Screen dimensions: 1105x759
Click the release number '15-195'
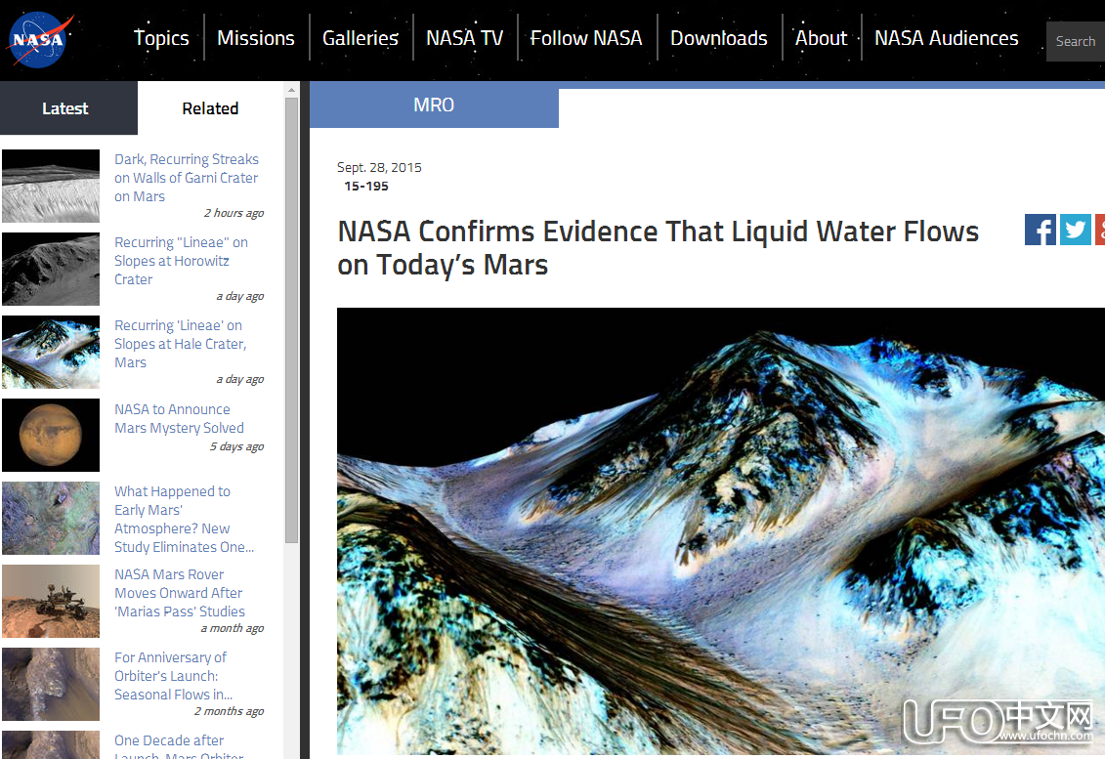pos(366,186)
